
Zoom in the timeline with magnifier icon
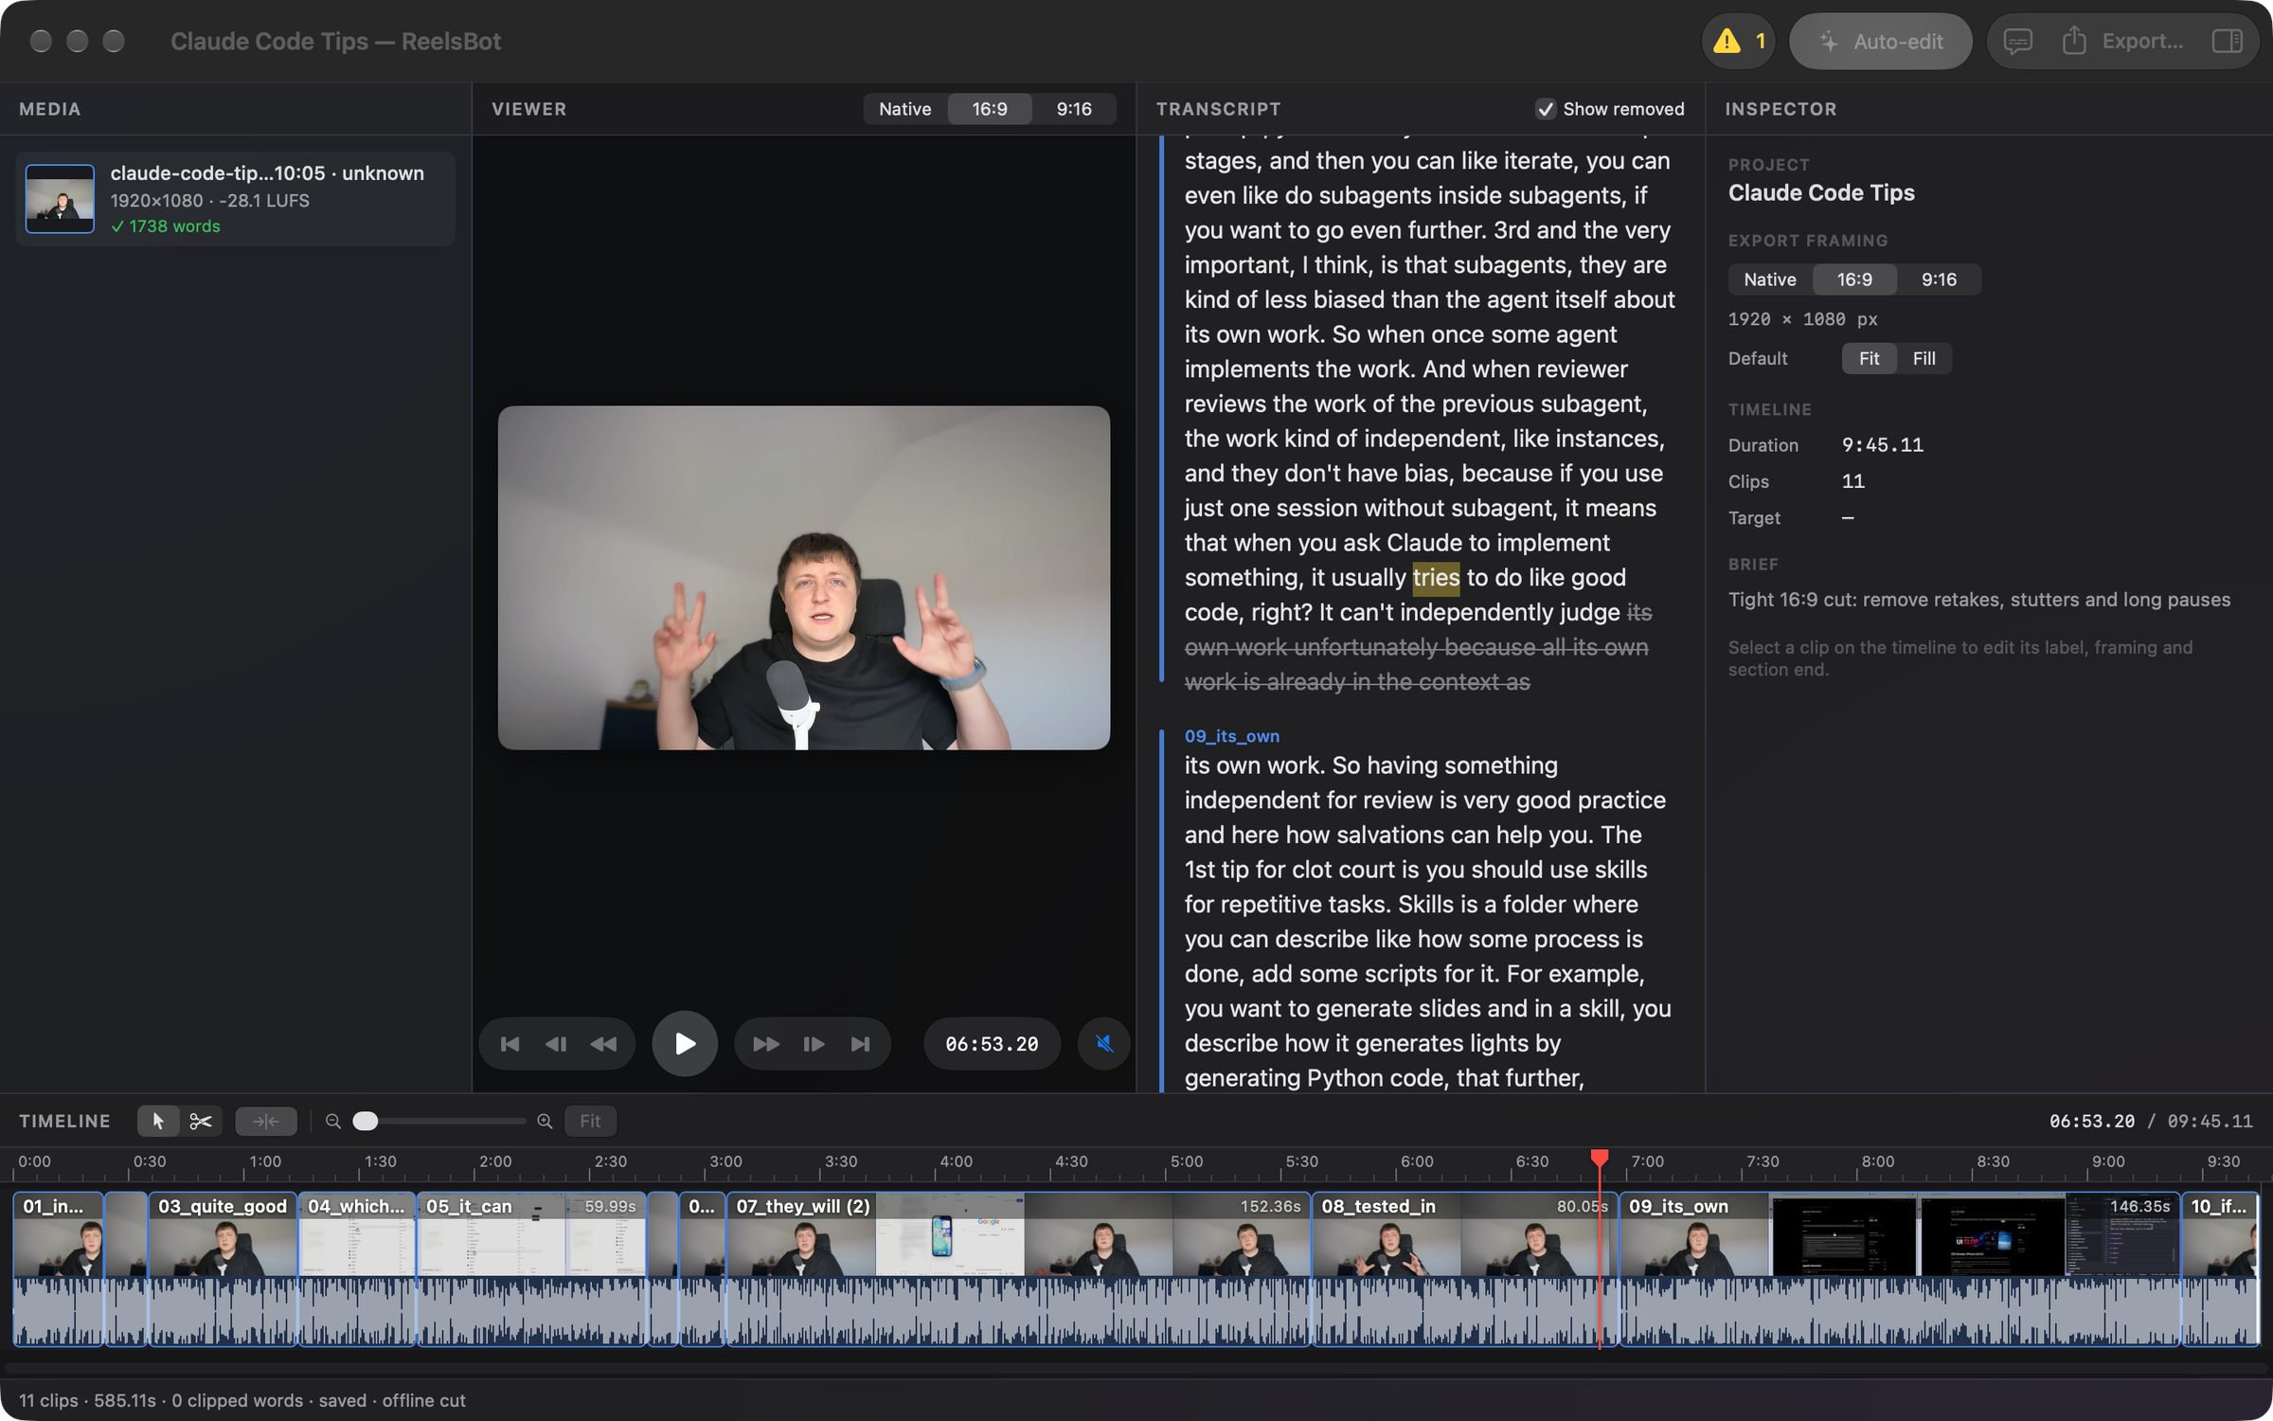click(545, 1121)
